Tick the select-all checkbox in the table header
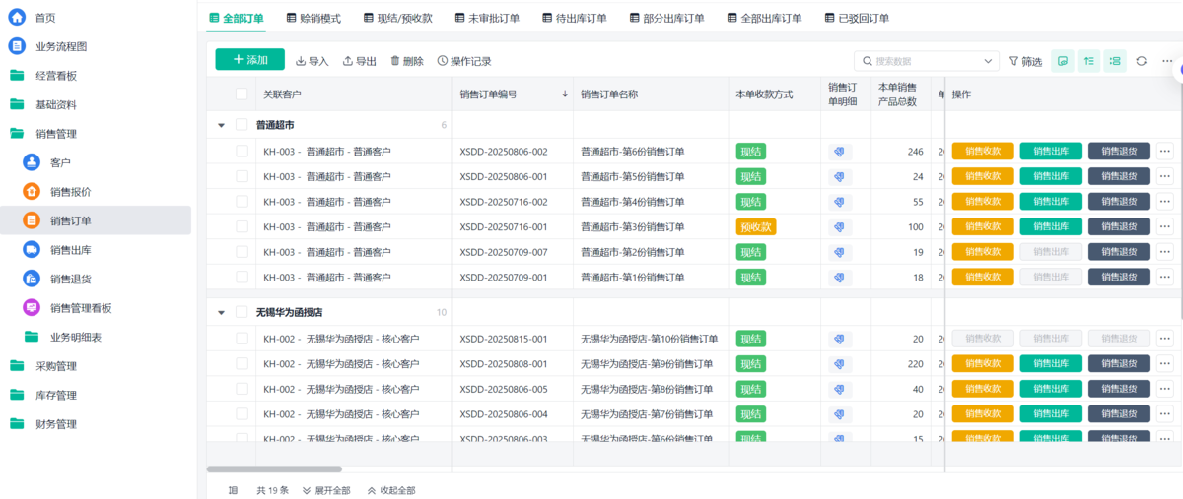Viewport: 1183px width, 499px height. click(242, 94)
